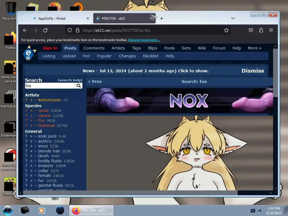Click the forward navigation arrow
The image size is (288, 216).
coord(35,30)
